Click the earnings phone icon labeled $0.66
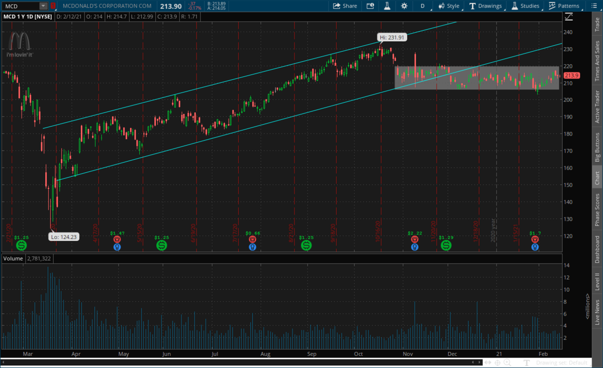603x368 pixels. 253,239
